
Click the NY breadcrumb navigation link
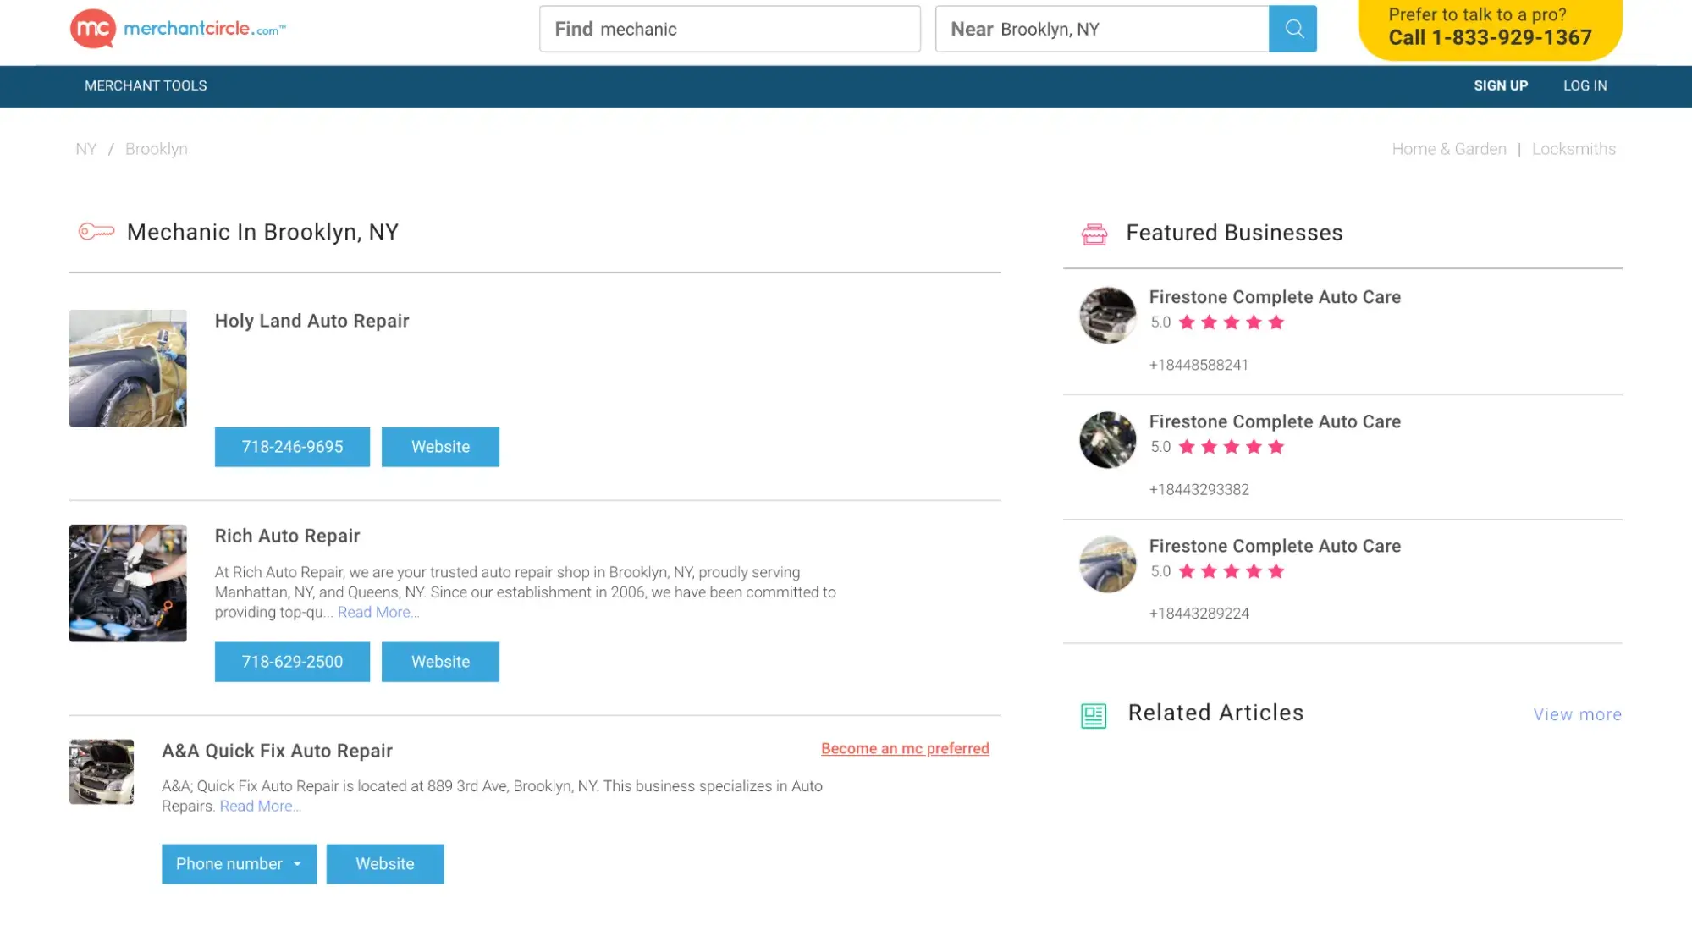coord(85,148)
